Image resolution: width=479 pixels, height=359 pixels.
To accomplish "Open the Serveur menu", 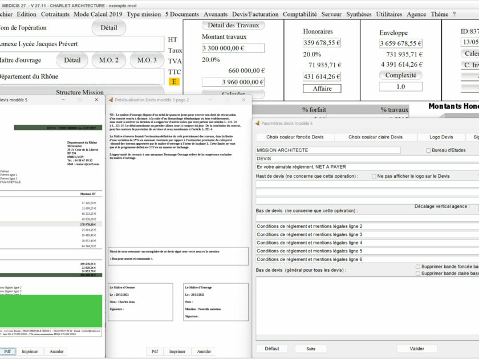I will coord(331,14).
